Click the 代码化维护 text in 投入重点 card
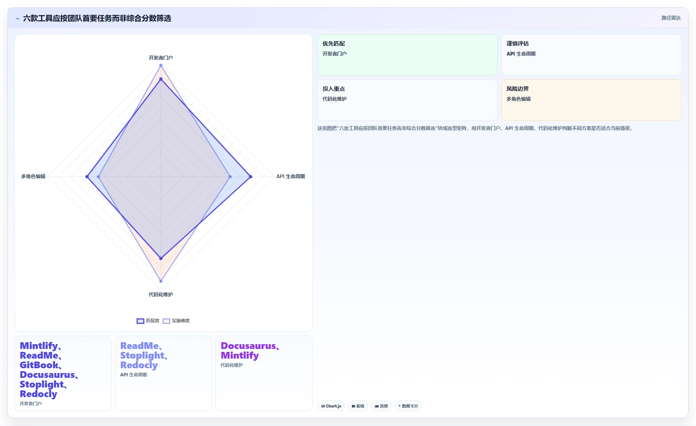 pos(334,99)
